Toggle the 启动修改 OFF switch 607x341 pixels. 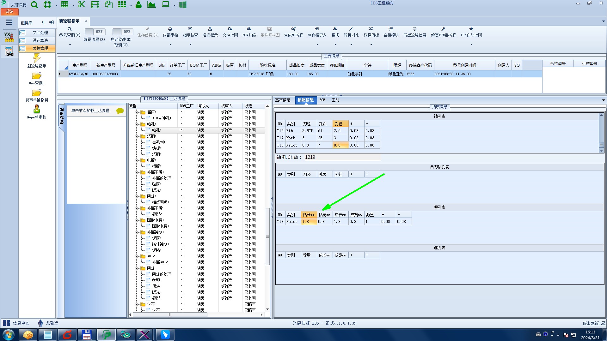[123, 32]
